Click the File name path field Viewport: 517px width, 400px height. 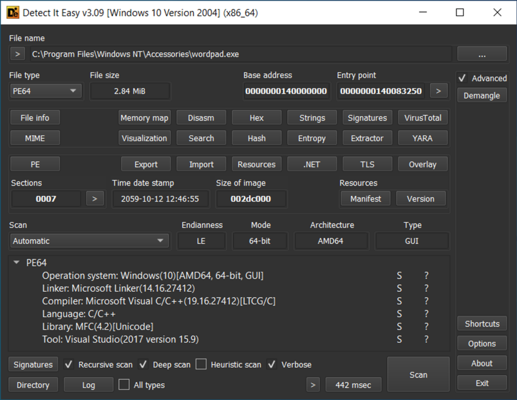[240, 54]
